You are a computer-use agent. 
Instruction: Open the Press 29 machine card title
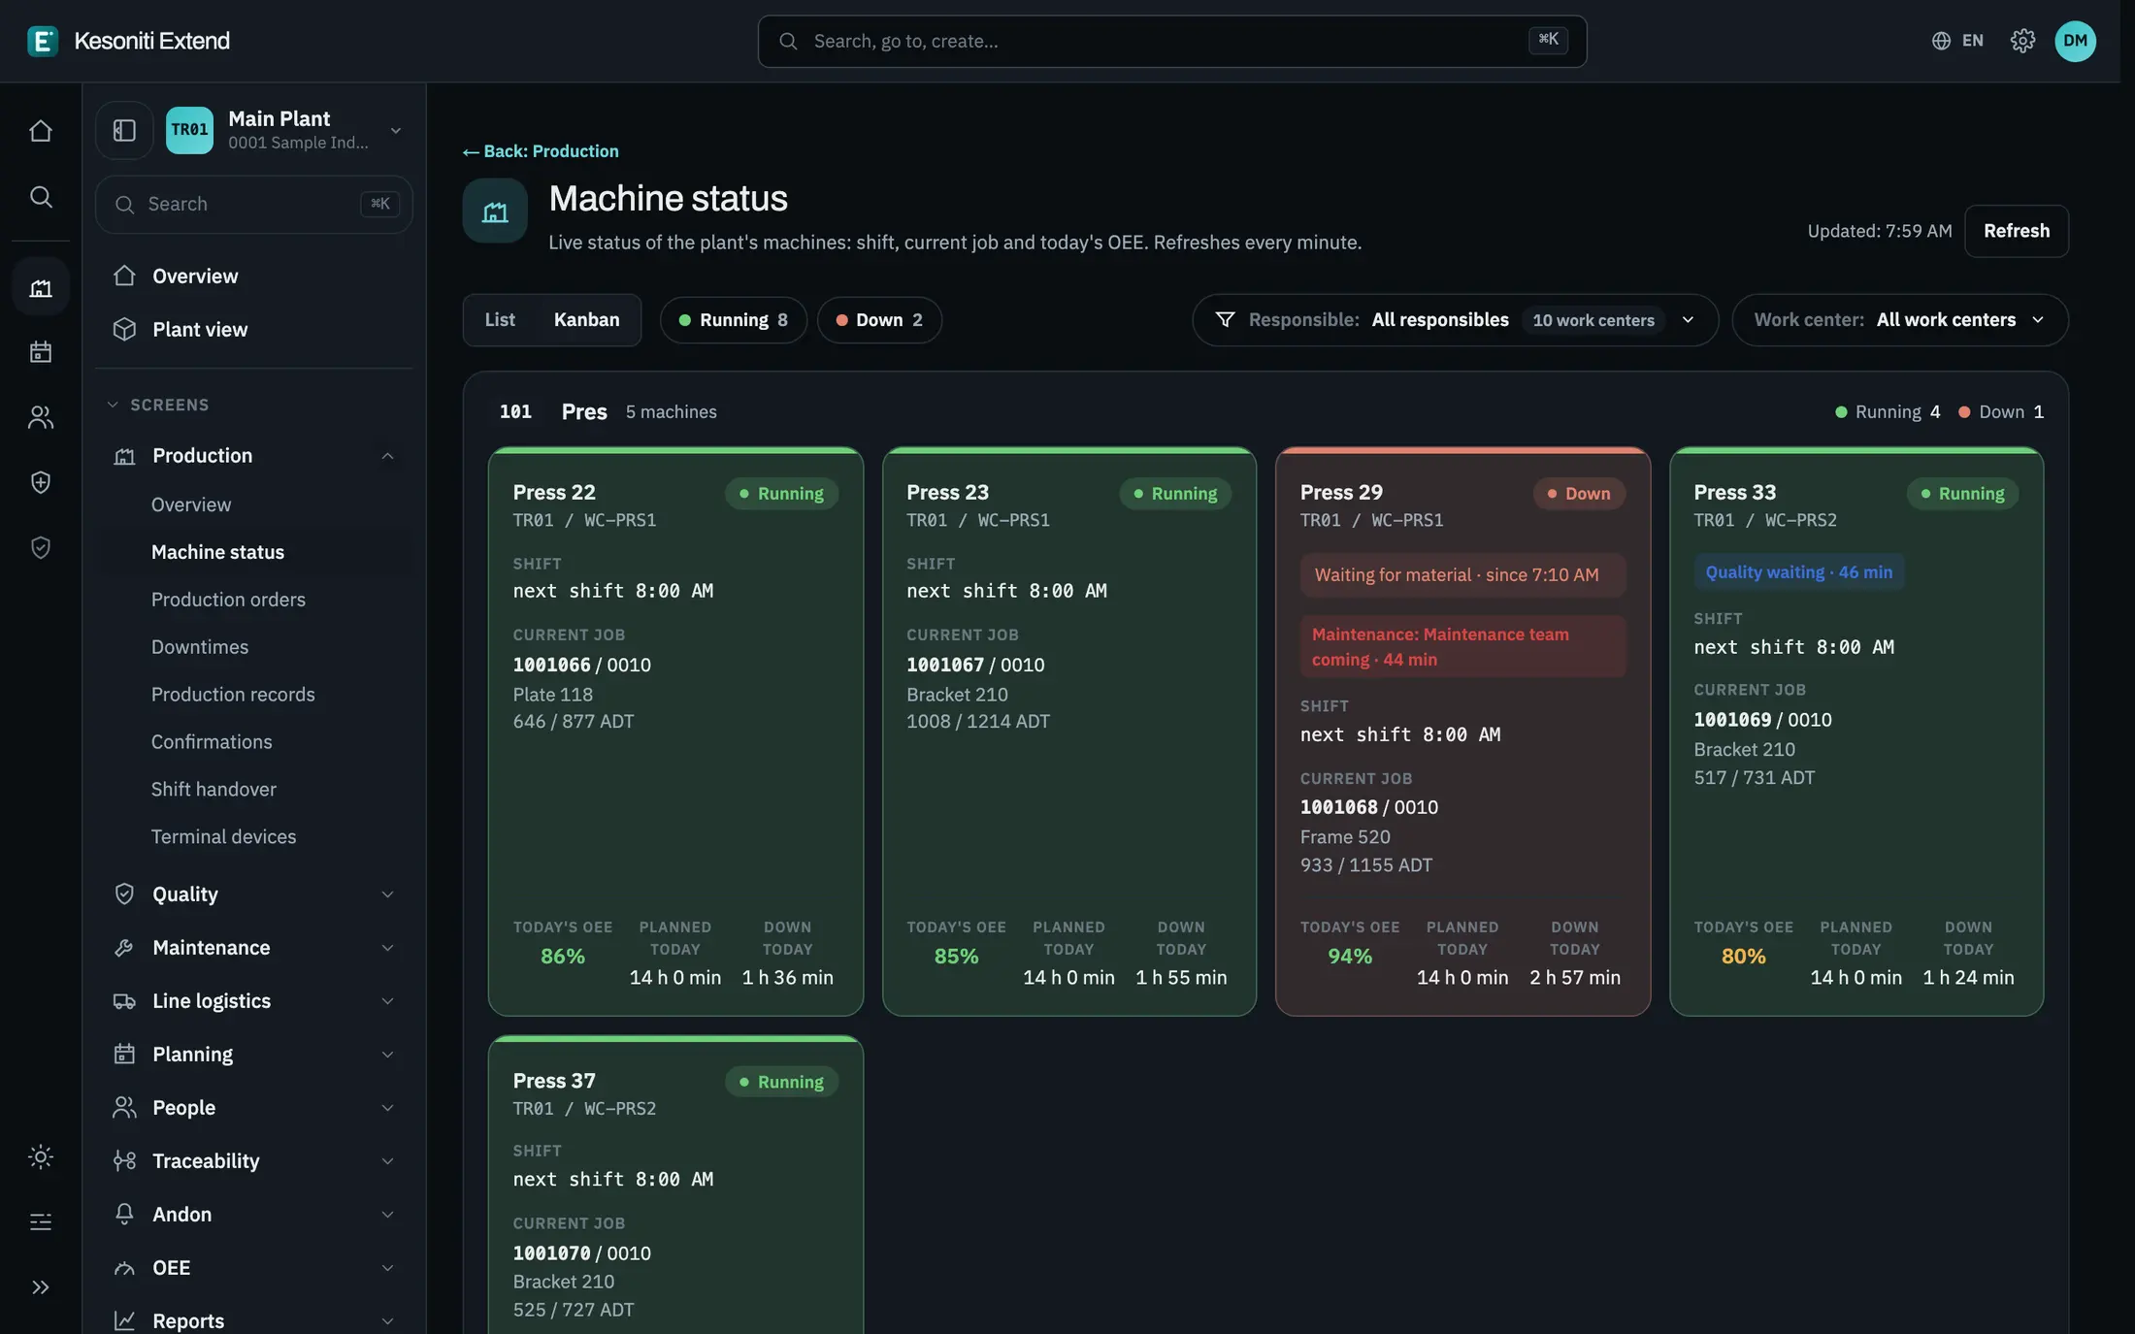click(x=1340, y=493)
